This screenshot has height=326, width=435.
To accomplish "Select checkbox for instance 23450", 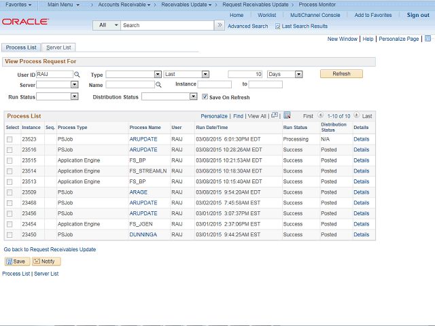I will [x=10, y=234].
